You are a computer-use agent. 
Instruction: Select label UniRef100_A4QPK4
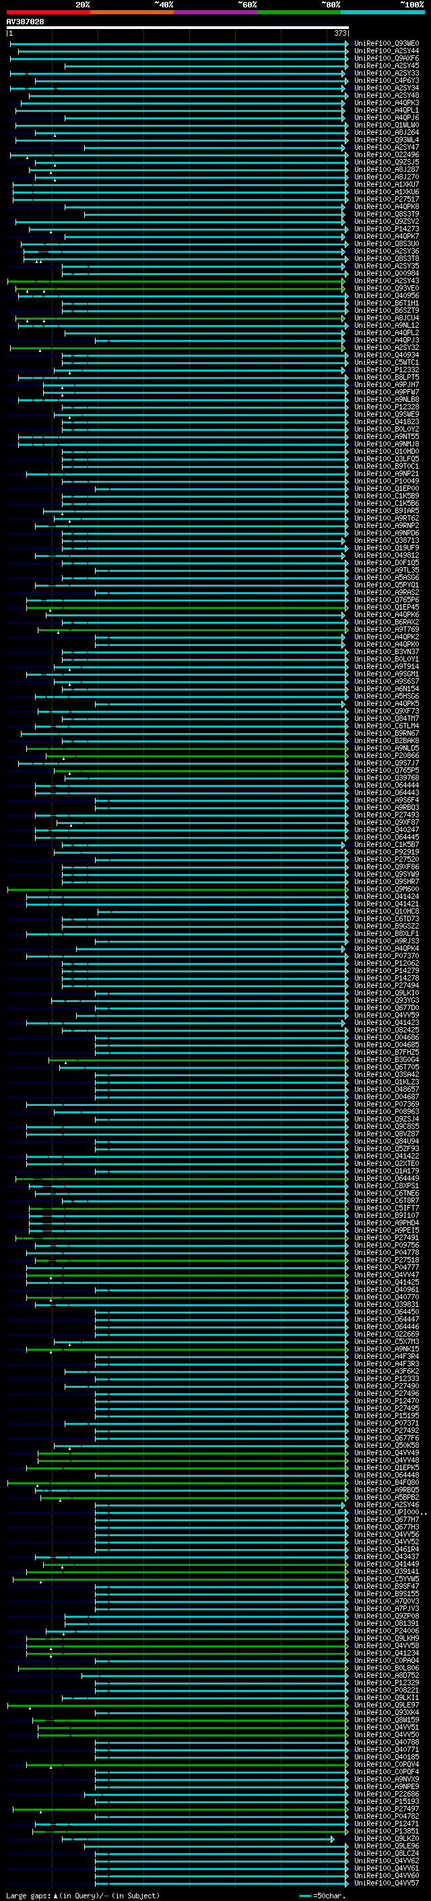click(386, 949)
